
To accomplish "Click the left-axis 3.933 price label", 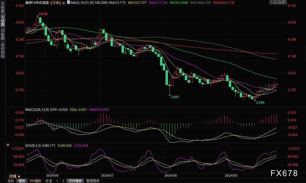I will pyautogui.click(x=20, y=73).
